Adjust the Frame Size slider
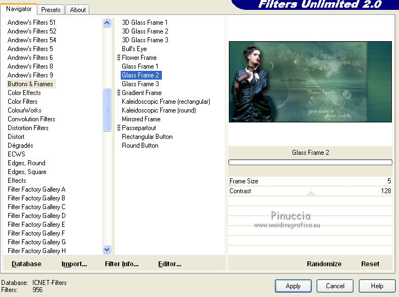The image size is (399, 297). click(x=310, y=181)
